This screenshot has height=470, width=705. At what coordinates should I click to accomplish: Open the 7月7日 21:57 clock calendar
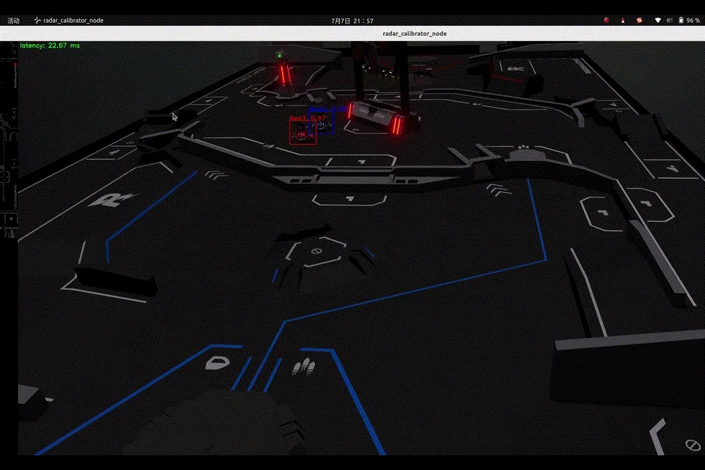click(x=352, y=21)
